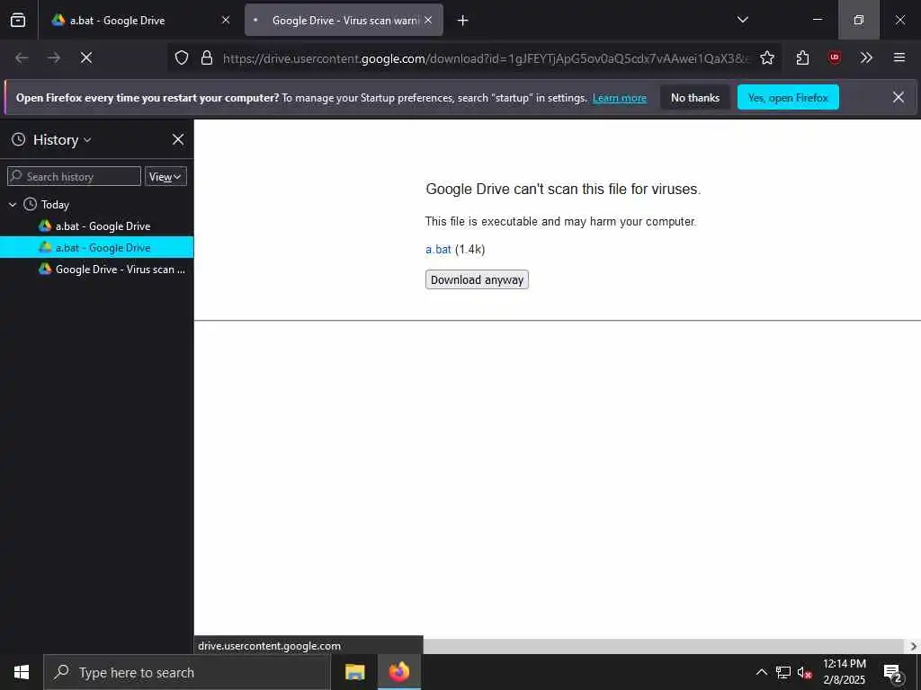The height and width of the screenshot is (690, 921).
Task: Focus the URL address bar
Action: point(486,58)
